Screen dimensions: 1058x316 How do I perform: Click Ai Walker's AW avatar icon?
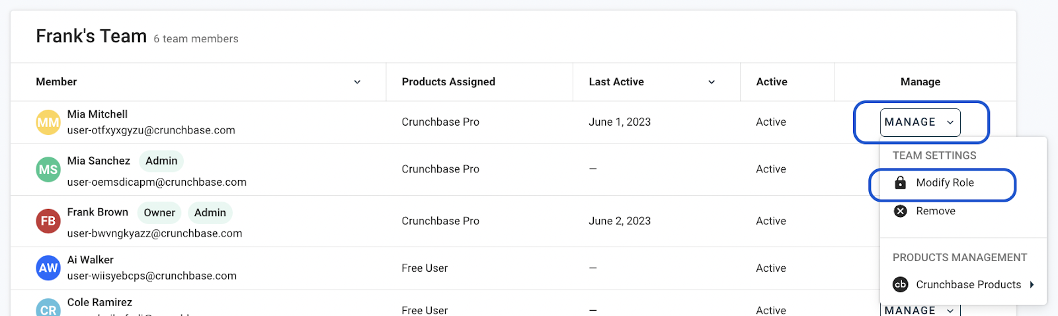pos(48,268)
